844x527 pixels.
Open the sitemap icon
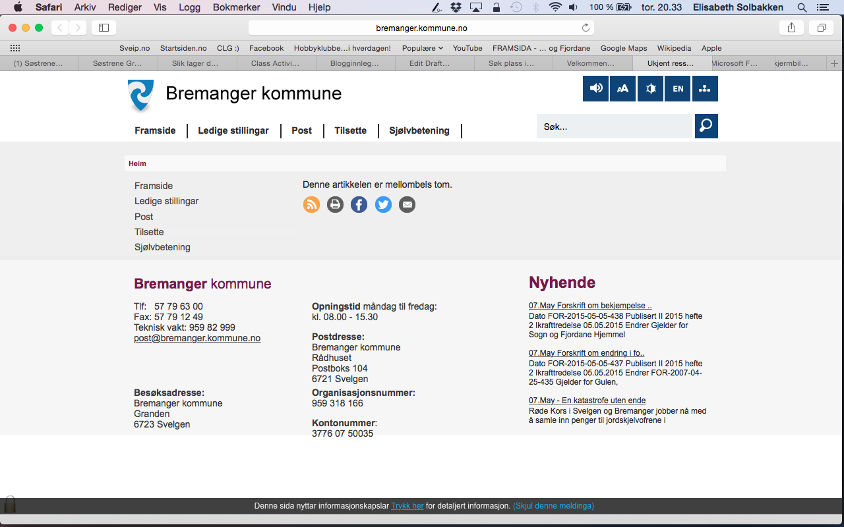(704, 88)
